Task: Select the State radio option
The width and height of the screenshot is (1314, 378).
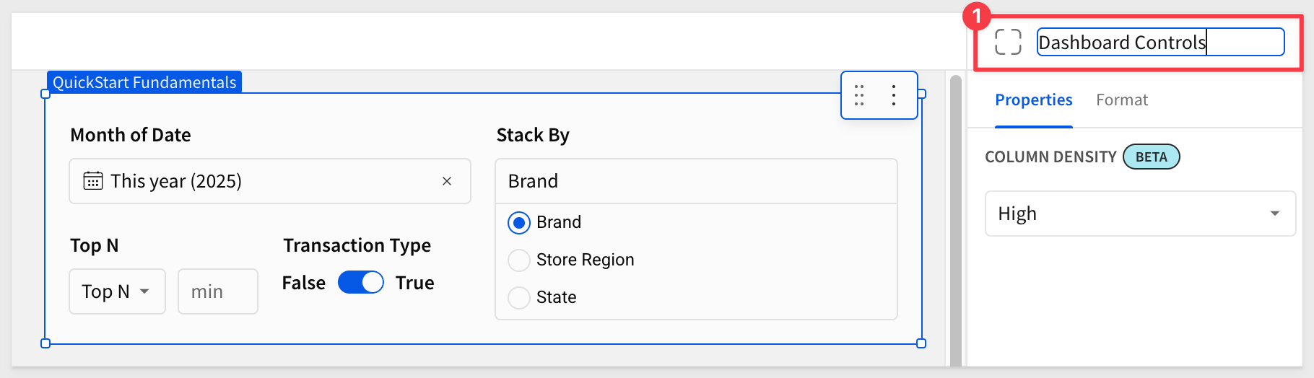Action: click(x=519, y=297)
